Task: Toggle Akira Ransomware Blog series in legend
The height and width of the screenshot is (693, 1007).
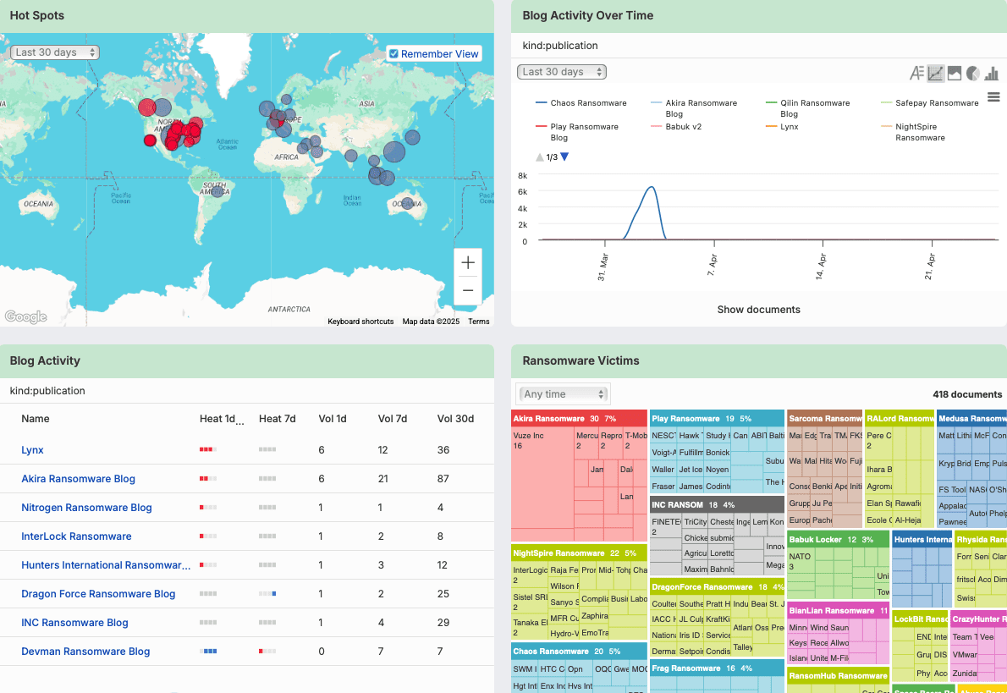Action: point(694,108)
